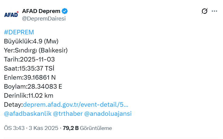Click the AFAD profile avatar logo
223x139 pixels.
pos(11,14)
